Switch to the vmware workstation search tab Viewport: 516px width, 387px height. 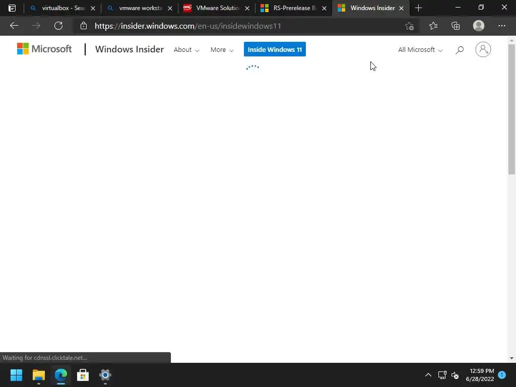coord(139,8)
